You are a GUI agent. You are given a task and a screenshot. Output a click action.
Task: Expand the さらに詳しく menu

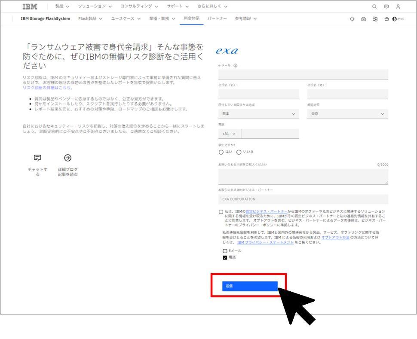tap(212, 6)
